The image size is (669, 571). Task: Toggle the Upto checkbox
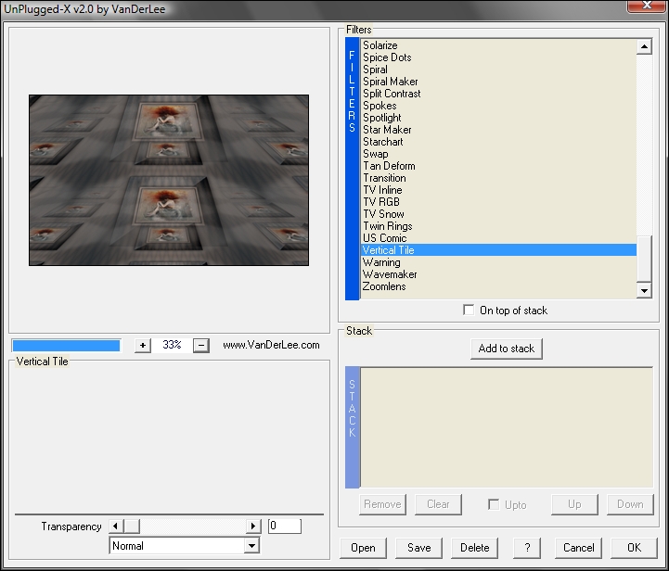[x=494, y=504]
